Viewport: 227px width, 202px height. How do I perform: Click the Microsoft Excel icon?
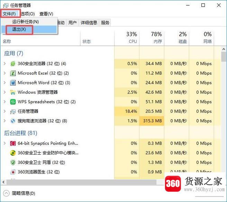pyautogui.click(x=13, y=73)
